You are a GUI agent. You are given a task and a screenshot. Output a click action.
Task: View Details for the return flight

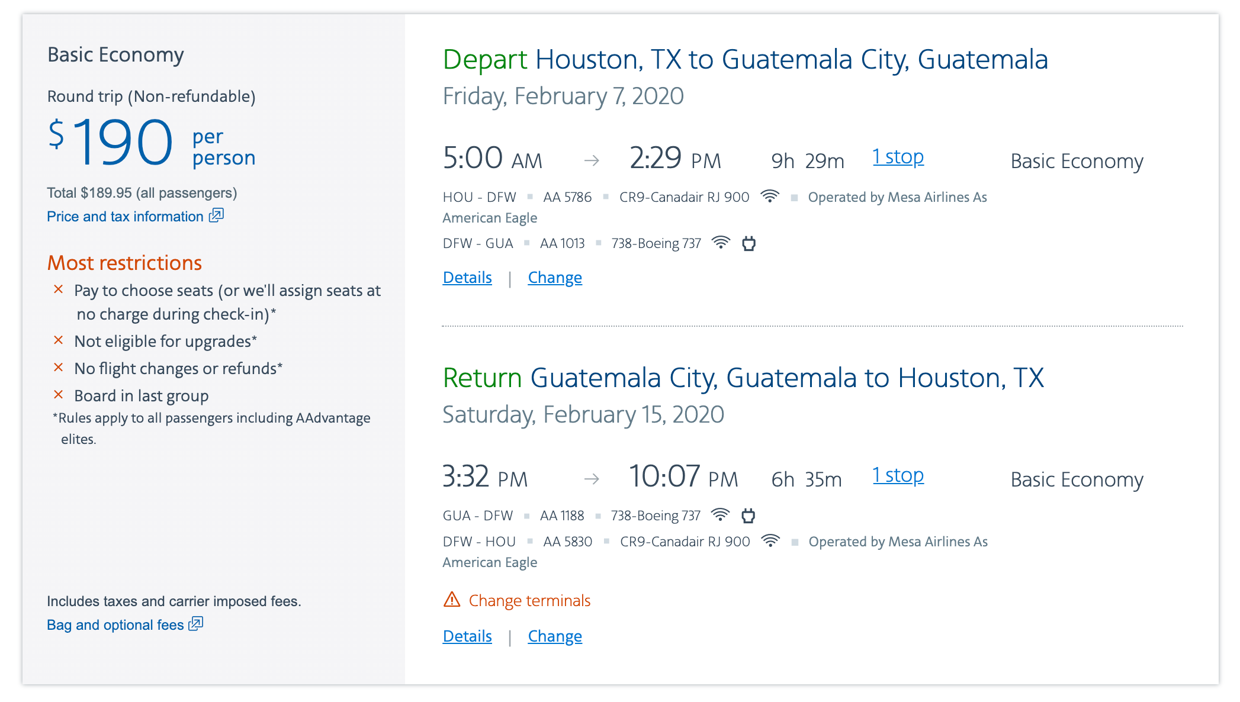coord(467,636)
